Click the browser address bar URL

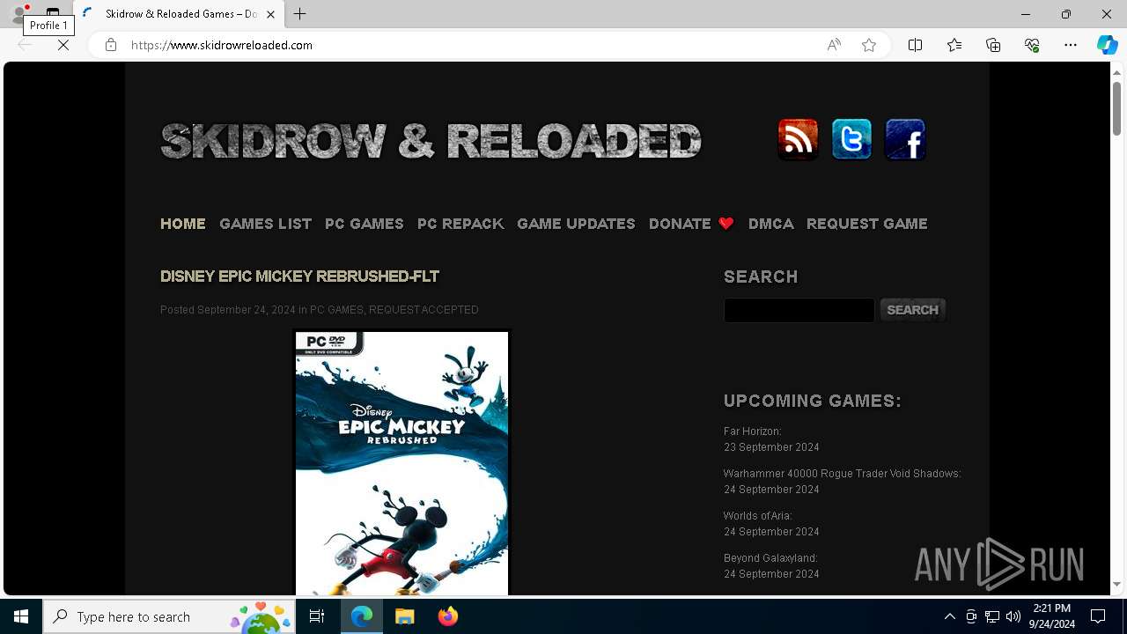(222, 45)
